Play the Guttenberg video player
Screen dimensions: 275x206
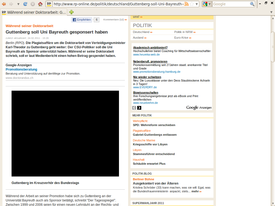tap(65, 134)
